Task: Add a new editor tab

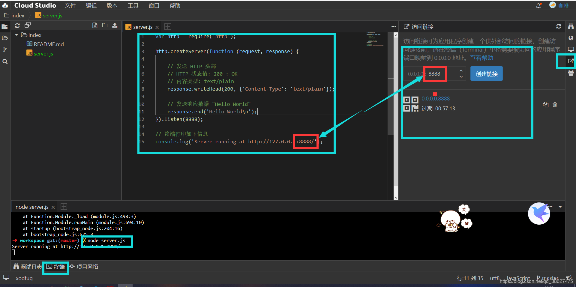Action: coord(168,27)
